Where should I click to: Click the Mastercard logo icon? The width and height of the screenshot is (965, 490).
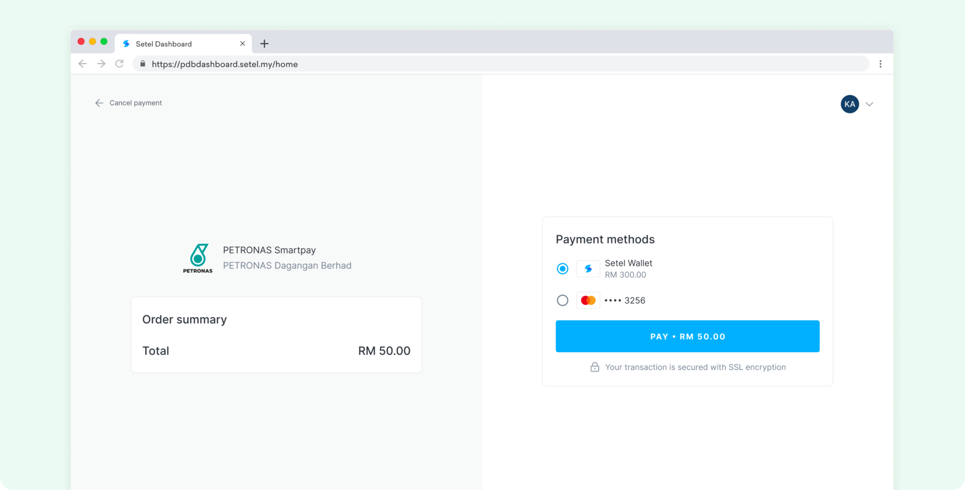[x=588, y=300]
